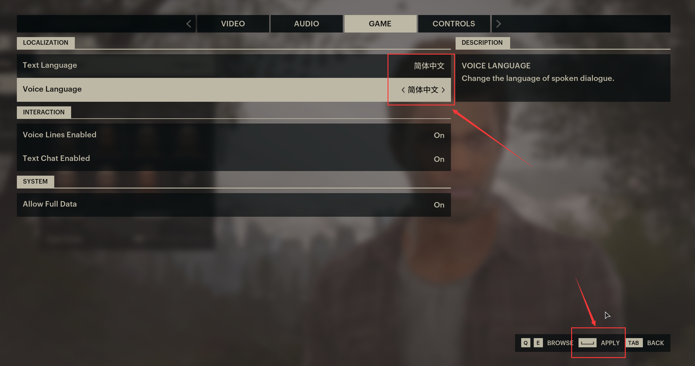Viewport: 695px width, 366px height.
Task: Select the Voice Language row
Action: point(234,90)
